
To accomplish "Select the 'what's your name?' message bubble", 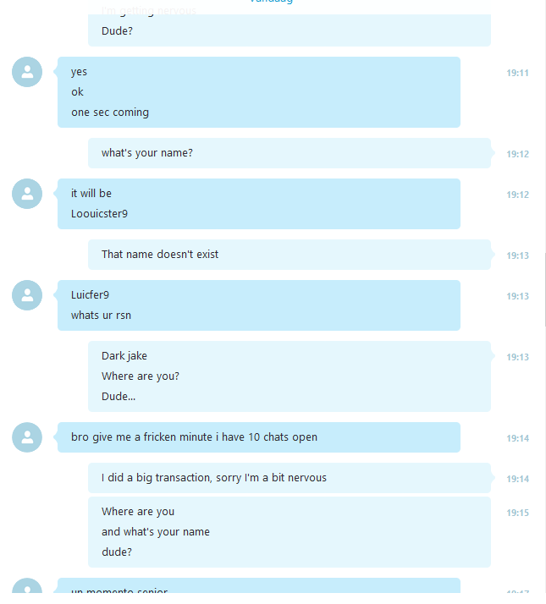I will 290,153.
